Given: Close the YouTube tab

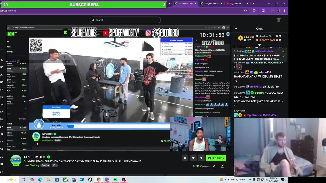Looking at the screenshot, I should tap(247, 4).
